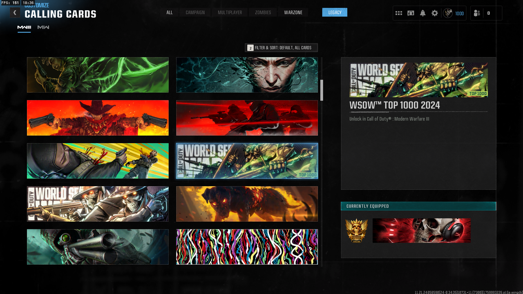523x294 pixels.
Task: Select the WSOW TOP 1000 calling card in the grid
Action: pos(247,161)
